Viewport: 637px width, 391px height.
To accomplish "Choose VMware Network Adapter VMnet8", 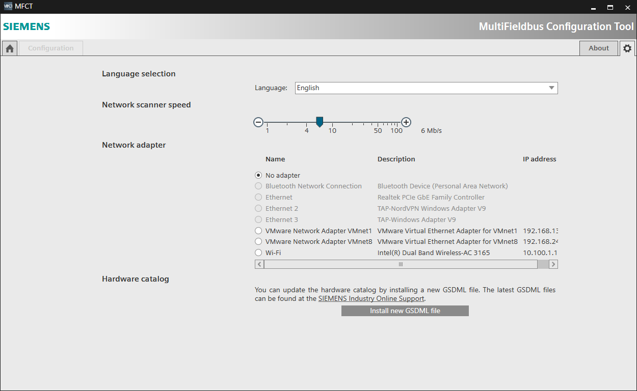I will (x=258, y=242).
